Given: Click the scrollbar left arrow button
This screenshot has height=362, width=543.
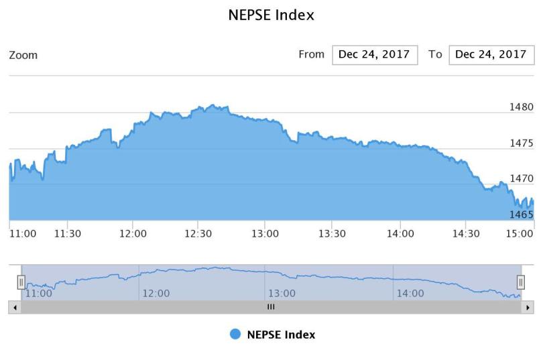Looking at the screenshot, I should (14, 307).
